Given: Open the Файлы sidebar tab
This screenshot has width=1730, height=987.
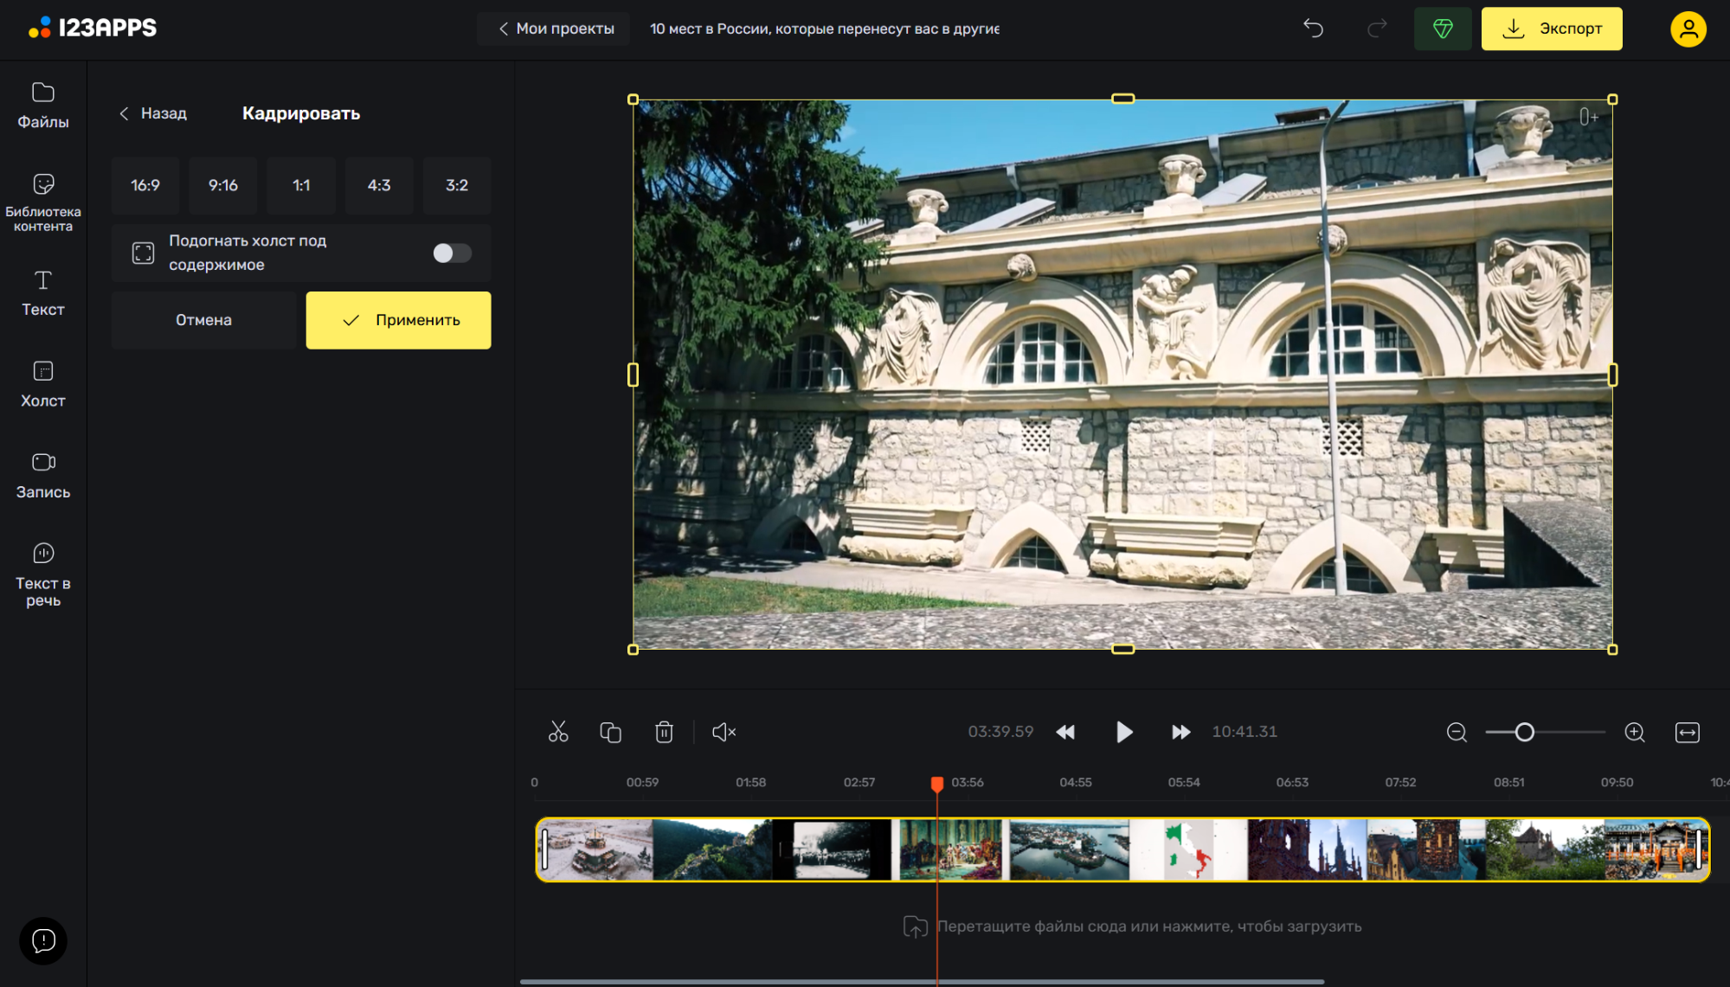Looking at the screenshot, I should 43,105.
